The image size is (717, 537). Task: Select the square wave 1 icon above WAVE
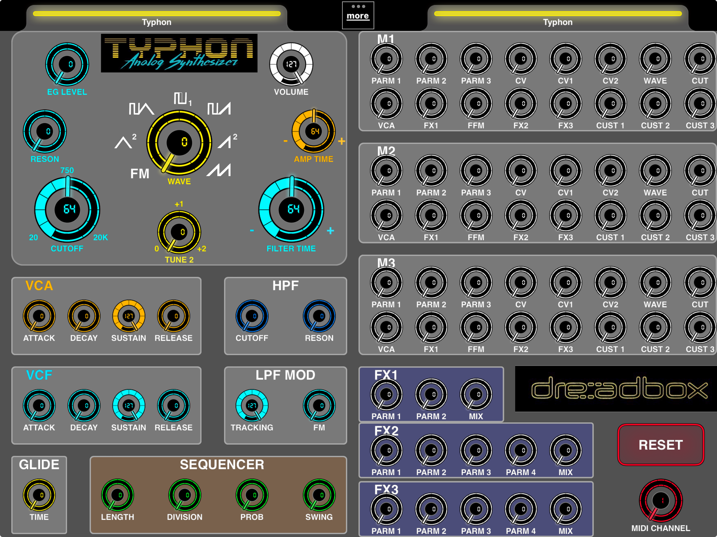[x=183, y=99]
